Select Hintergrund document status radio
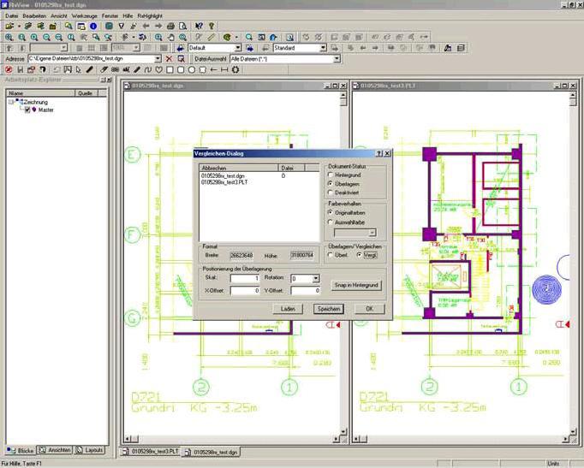Image resolution: width=584 pixels, height=468 pixels. 330,175
